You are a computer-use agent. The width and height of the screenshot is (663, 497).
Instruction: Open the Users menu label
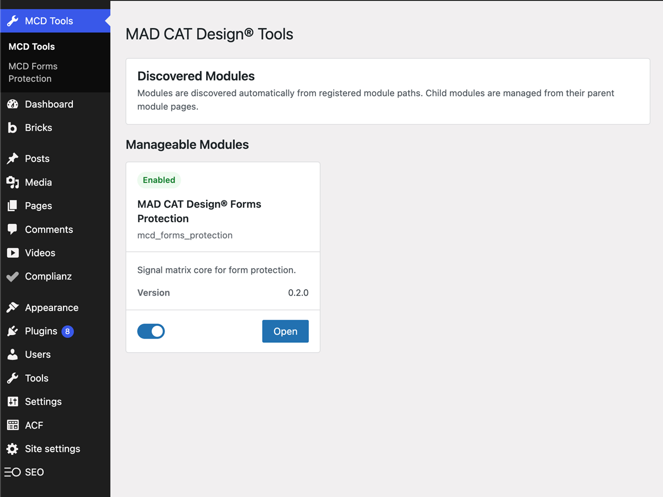[38, 355]
